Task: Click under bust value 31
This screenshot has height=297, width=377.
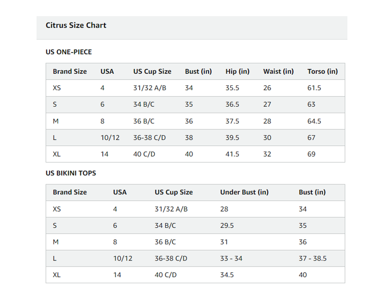Action: click(224, 242)
